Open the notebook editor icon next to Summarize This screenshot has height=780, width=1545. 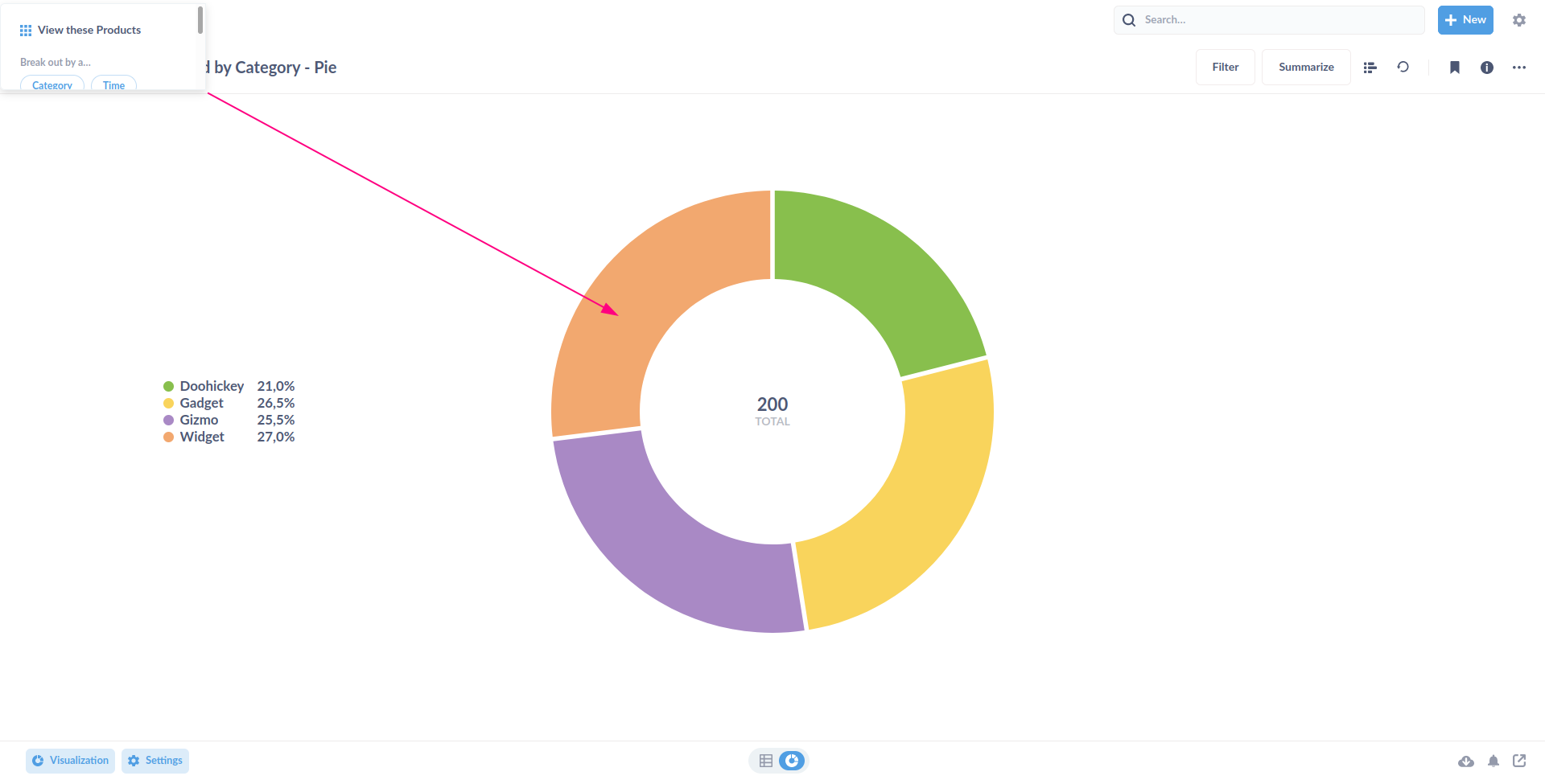pyautogui.click(x=1370, y=68)
